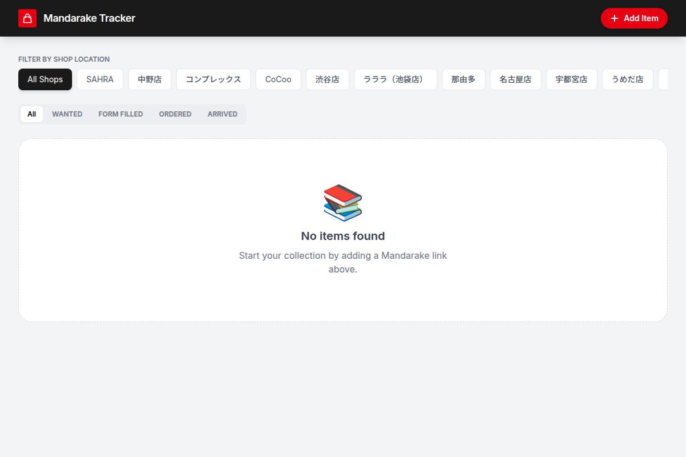Filter by 渋谷店 location

(x=328, y=79)
